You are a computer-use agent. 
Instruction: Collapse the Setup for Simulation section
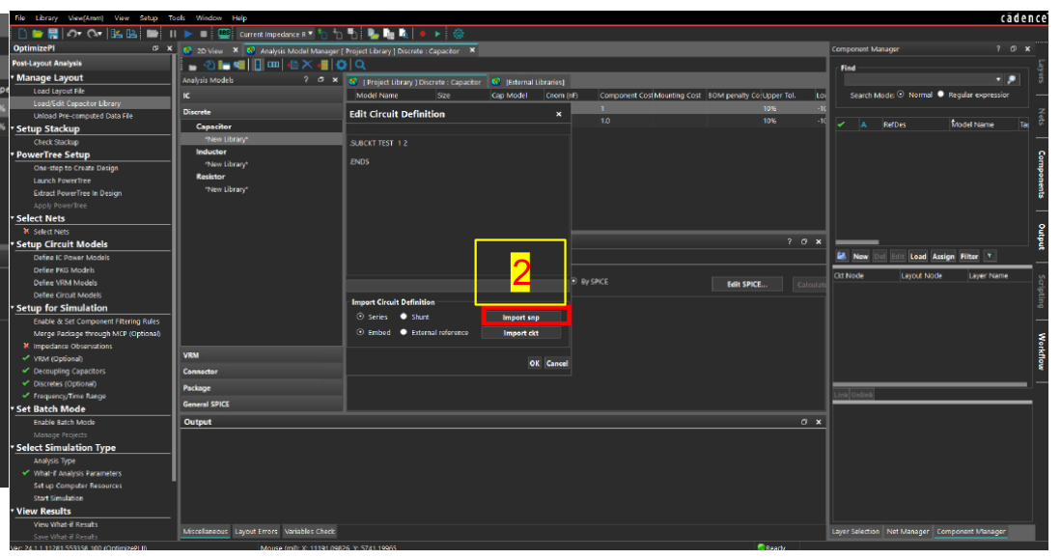click(x=13, y=307)
